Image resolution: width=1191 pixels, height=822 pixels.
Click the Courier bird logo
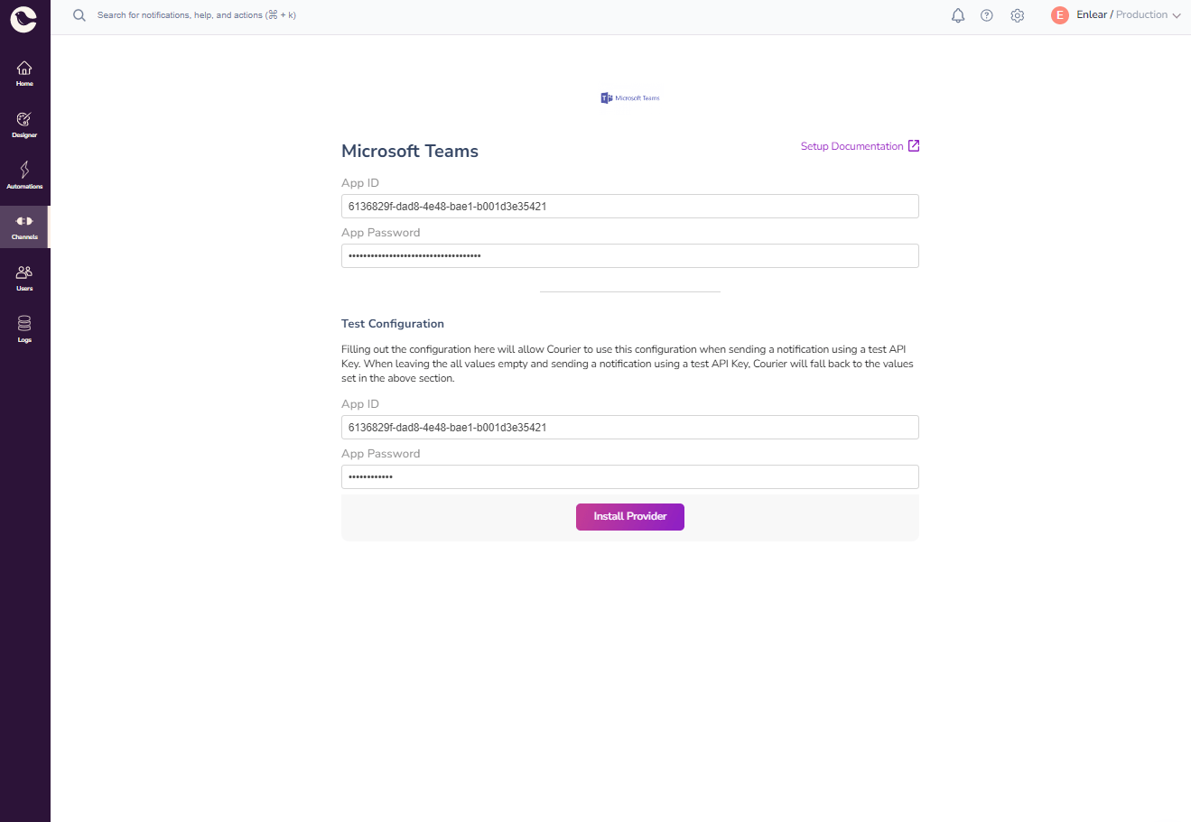point(23,19)
